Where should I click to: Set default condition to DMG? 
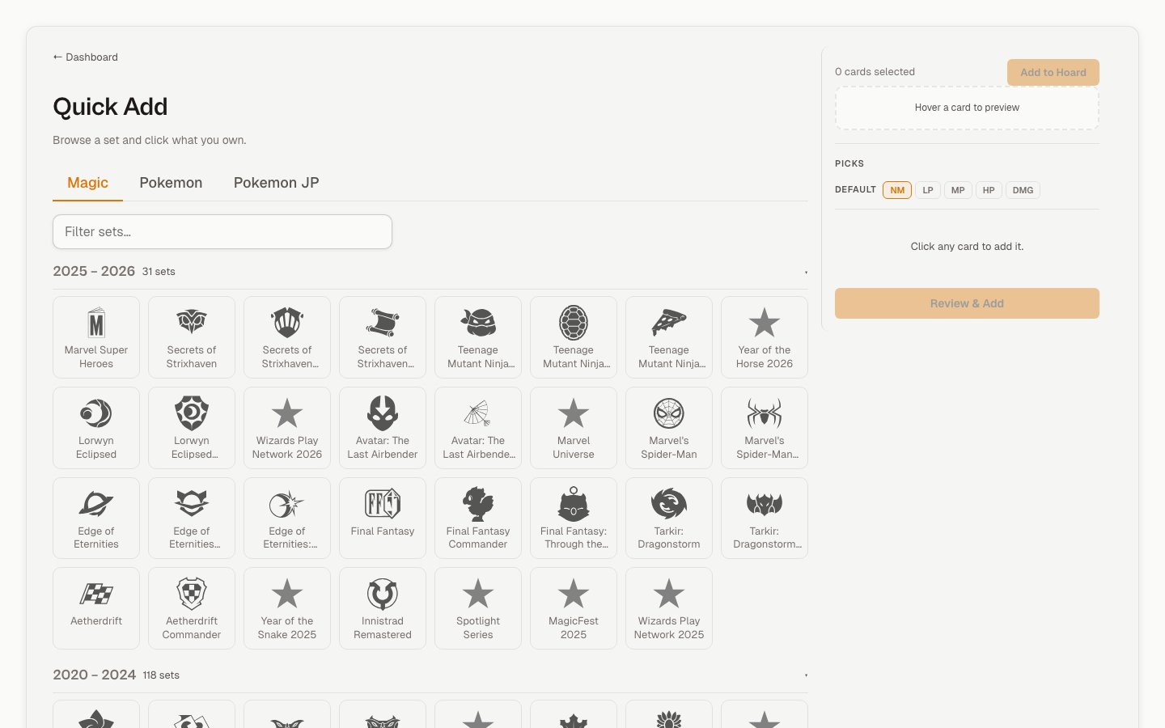pos(1023,190)
